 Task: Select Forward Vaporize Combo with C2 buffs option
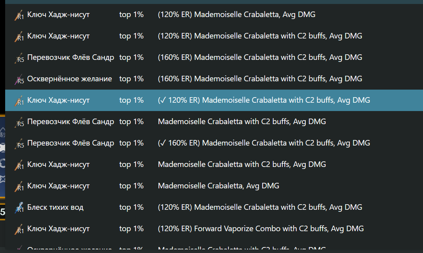point(261,229)
